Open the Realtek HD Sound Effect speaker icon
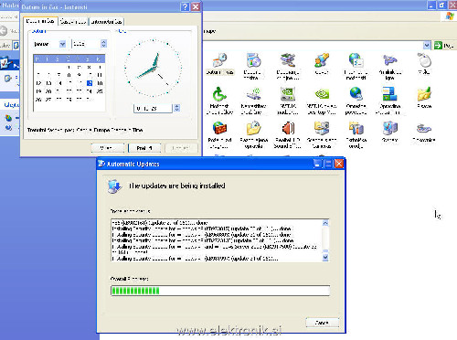Screen dimensions: 457x340 point(288,128)
